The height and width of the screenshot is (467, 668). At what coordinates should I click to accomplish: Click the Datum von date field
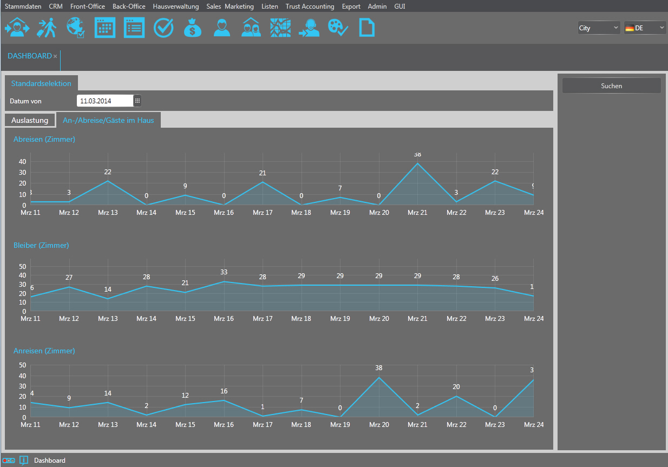click(x=105, y=101)
